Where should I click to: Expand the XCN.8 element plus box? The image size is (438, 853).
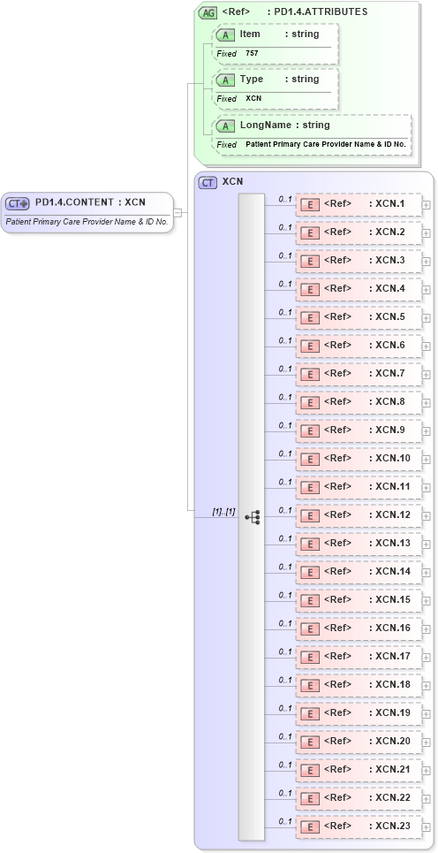[426, 403]
